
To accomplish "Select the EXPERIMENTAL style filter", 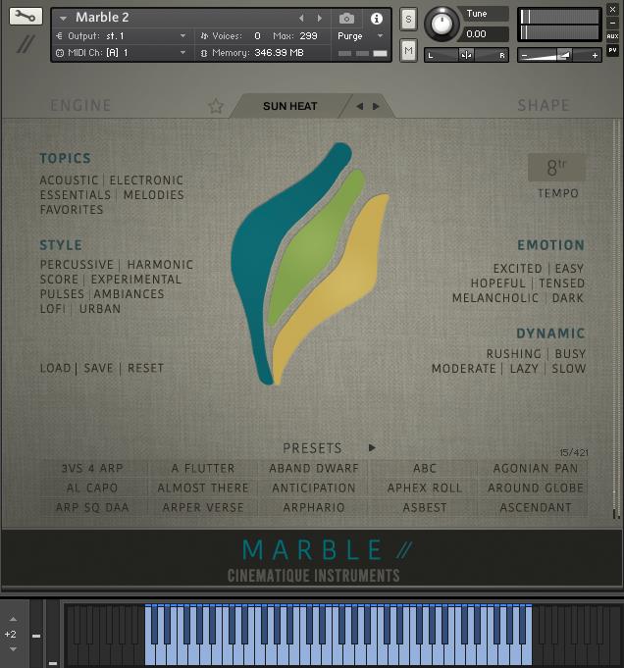I will click(136, 280).
